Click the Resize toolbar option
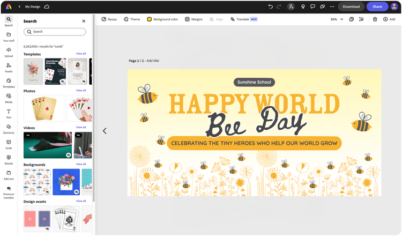Screen dimensions: 402x236 [109, 19]
